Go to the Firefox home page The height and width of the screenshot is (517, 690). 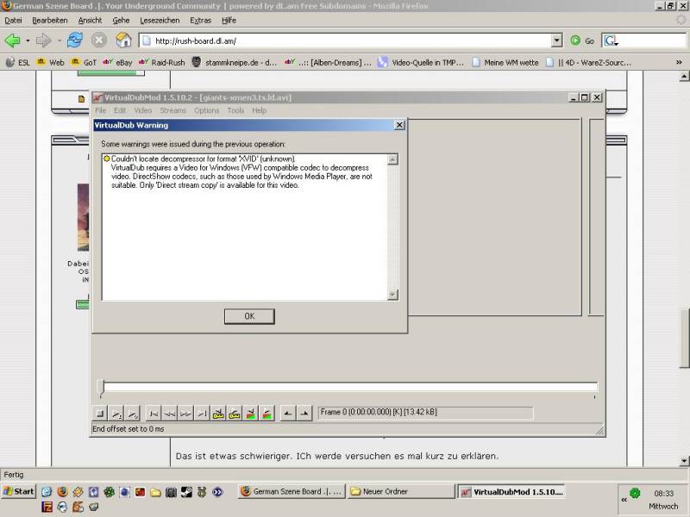click(x=123, y=40)
